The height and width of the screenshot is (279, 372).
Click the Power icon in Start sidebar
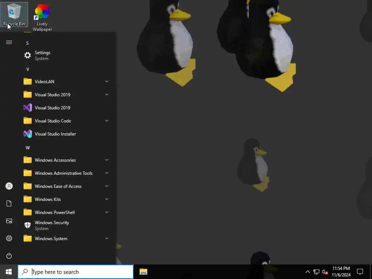(x=9, y=256)
